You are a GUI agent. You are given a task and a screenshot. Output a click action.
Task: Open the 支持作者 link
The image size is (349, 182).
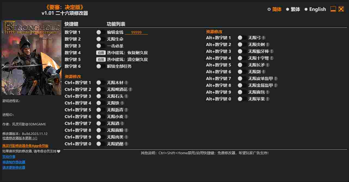point(9,157)
